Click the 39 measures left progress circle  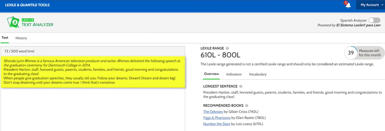[351, 53]
